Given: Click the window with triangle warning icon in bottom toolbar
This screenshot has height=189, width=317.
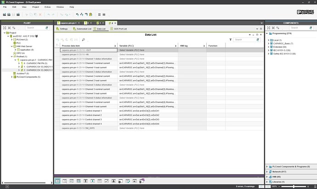Looking at the screenshot, I should pos(93,181).
